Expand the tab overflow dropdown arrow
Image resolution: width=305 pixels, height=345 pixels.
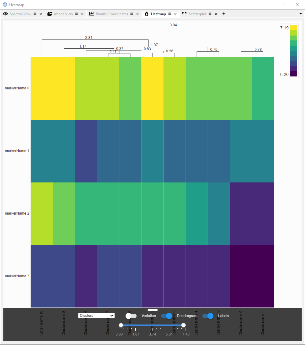click(x=301, y=14)
